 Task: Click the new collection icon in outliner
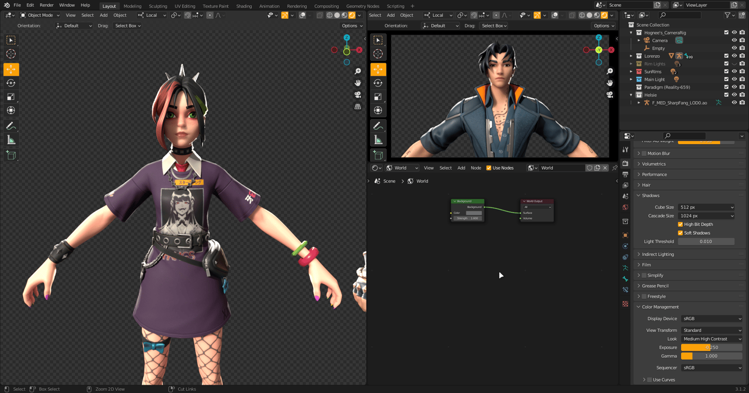pos(742,15)
